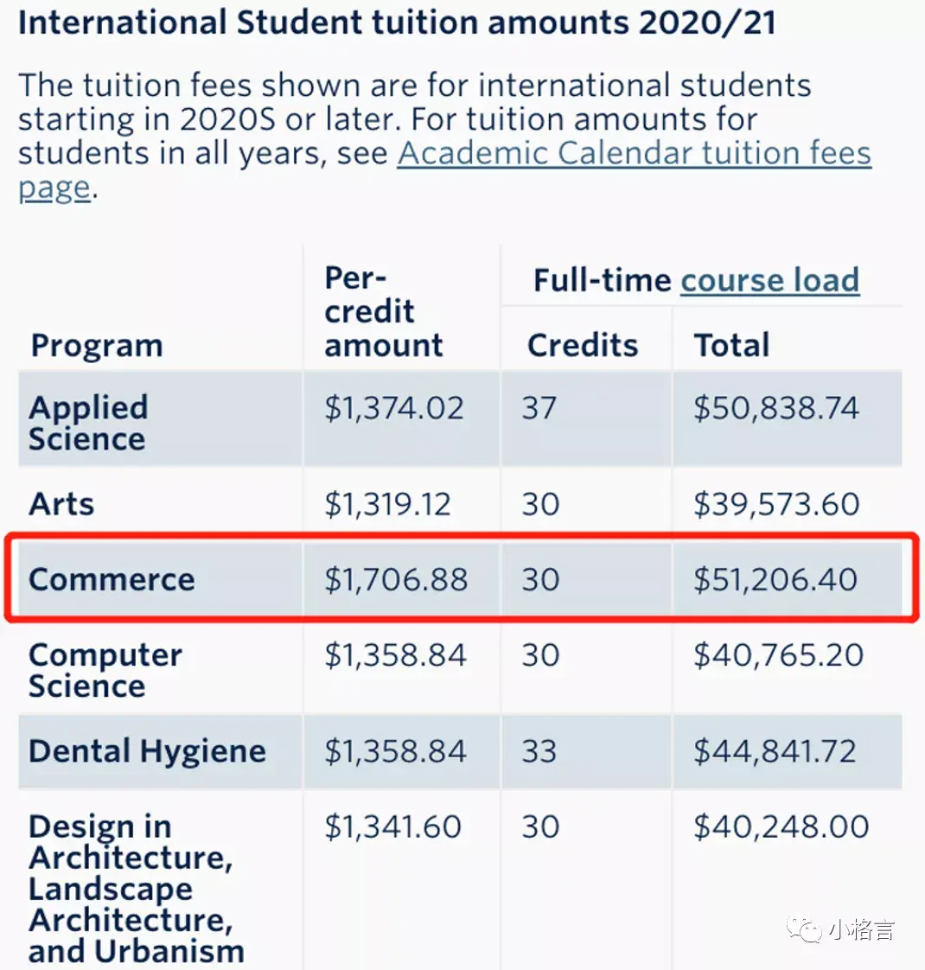This screenshot has height=970, width=925.
Task: Click the Computer Science program name
Action: (105, 670)
